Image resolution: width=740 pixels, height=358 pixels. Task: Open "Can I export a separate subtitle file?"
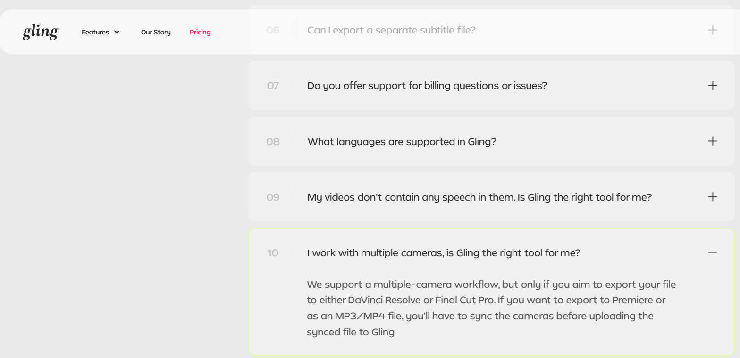tap(391, 30)
